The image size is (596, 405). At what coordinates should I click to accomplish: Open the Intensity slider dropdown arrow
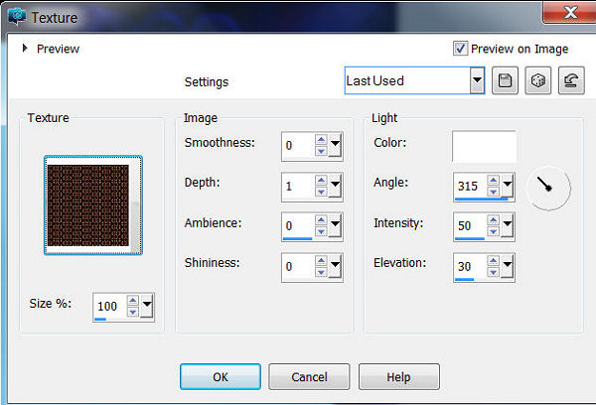tap(507, 224)
